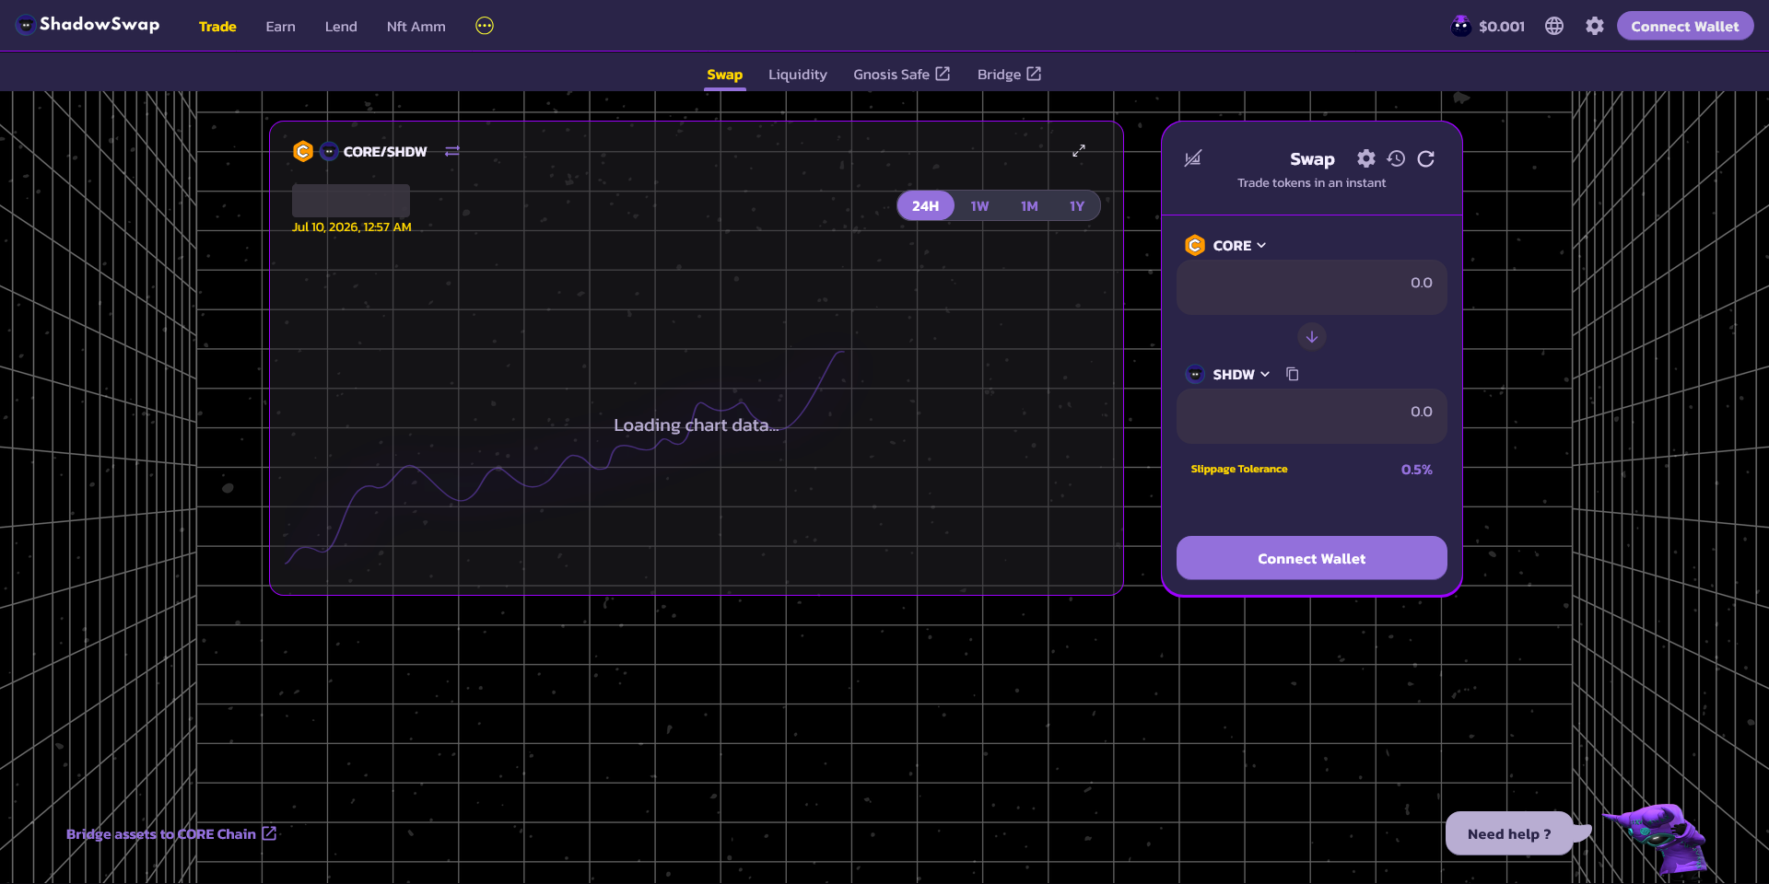Click Connect Wallet in swap panel
The width and height of the screenshot is (1769, 884).
1312,558
